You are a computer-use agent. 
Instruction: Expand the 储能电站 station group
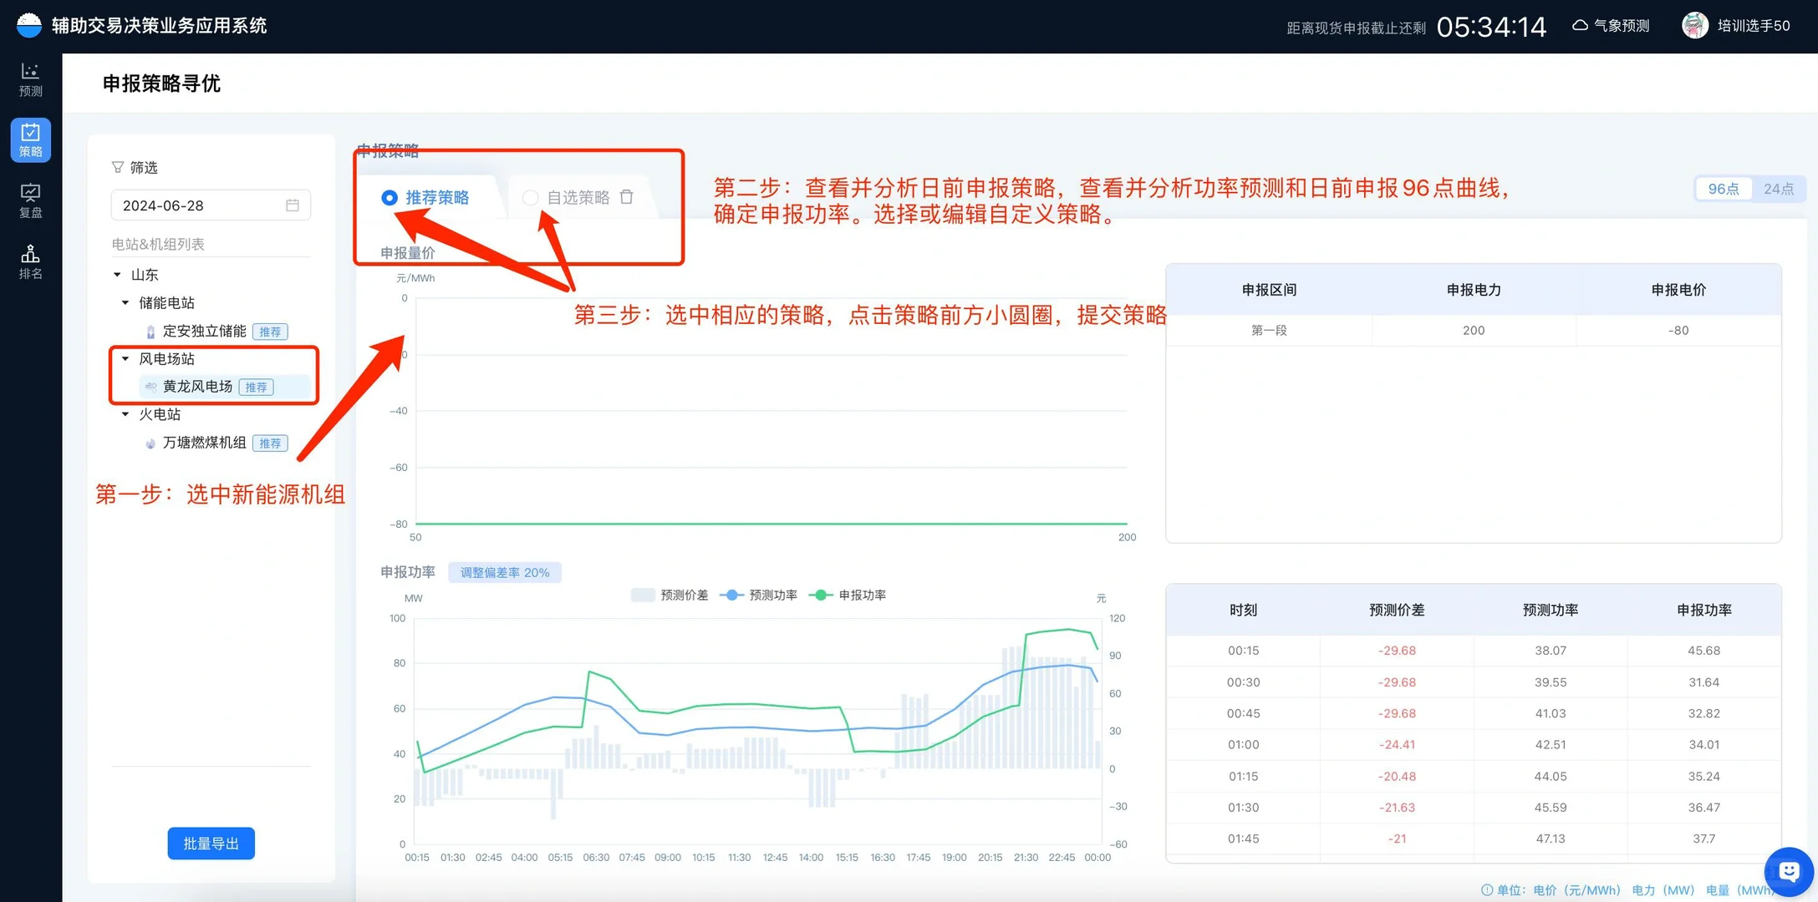click(126, 302)
